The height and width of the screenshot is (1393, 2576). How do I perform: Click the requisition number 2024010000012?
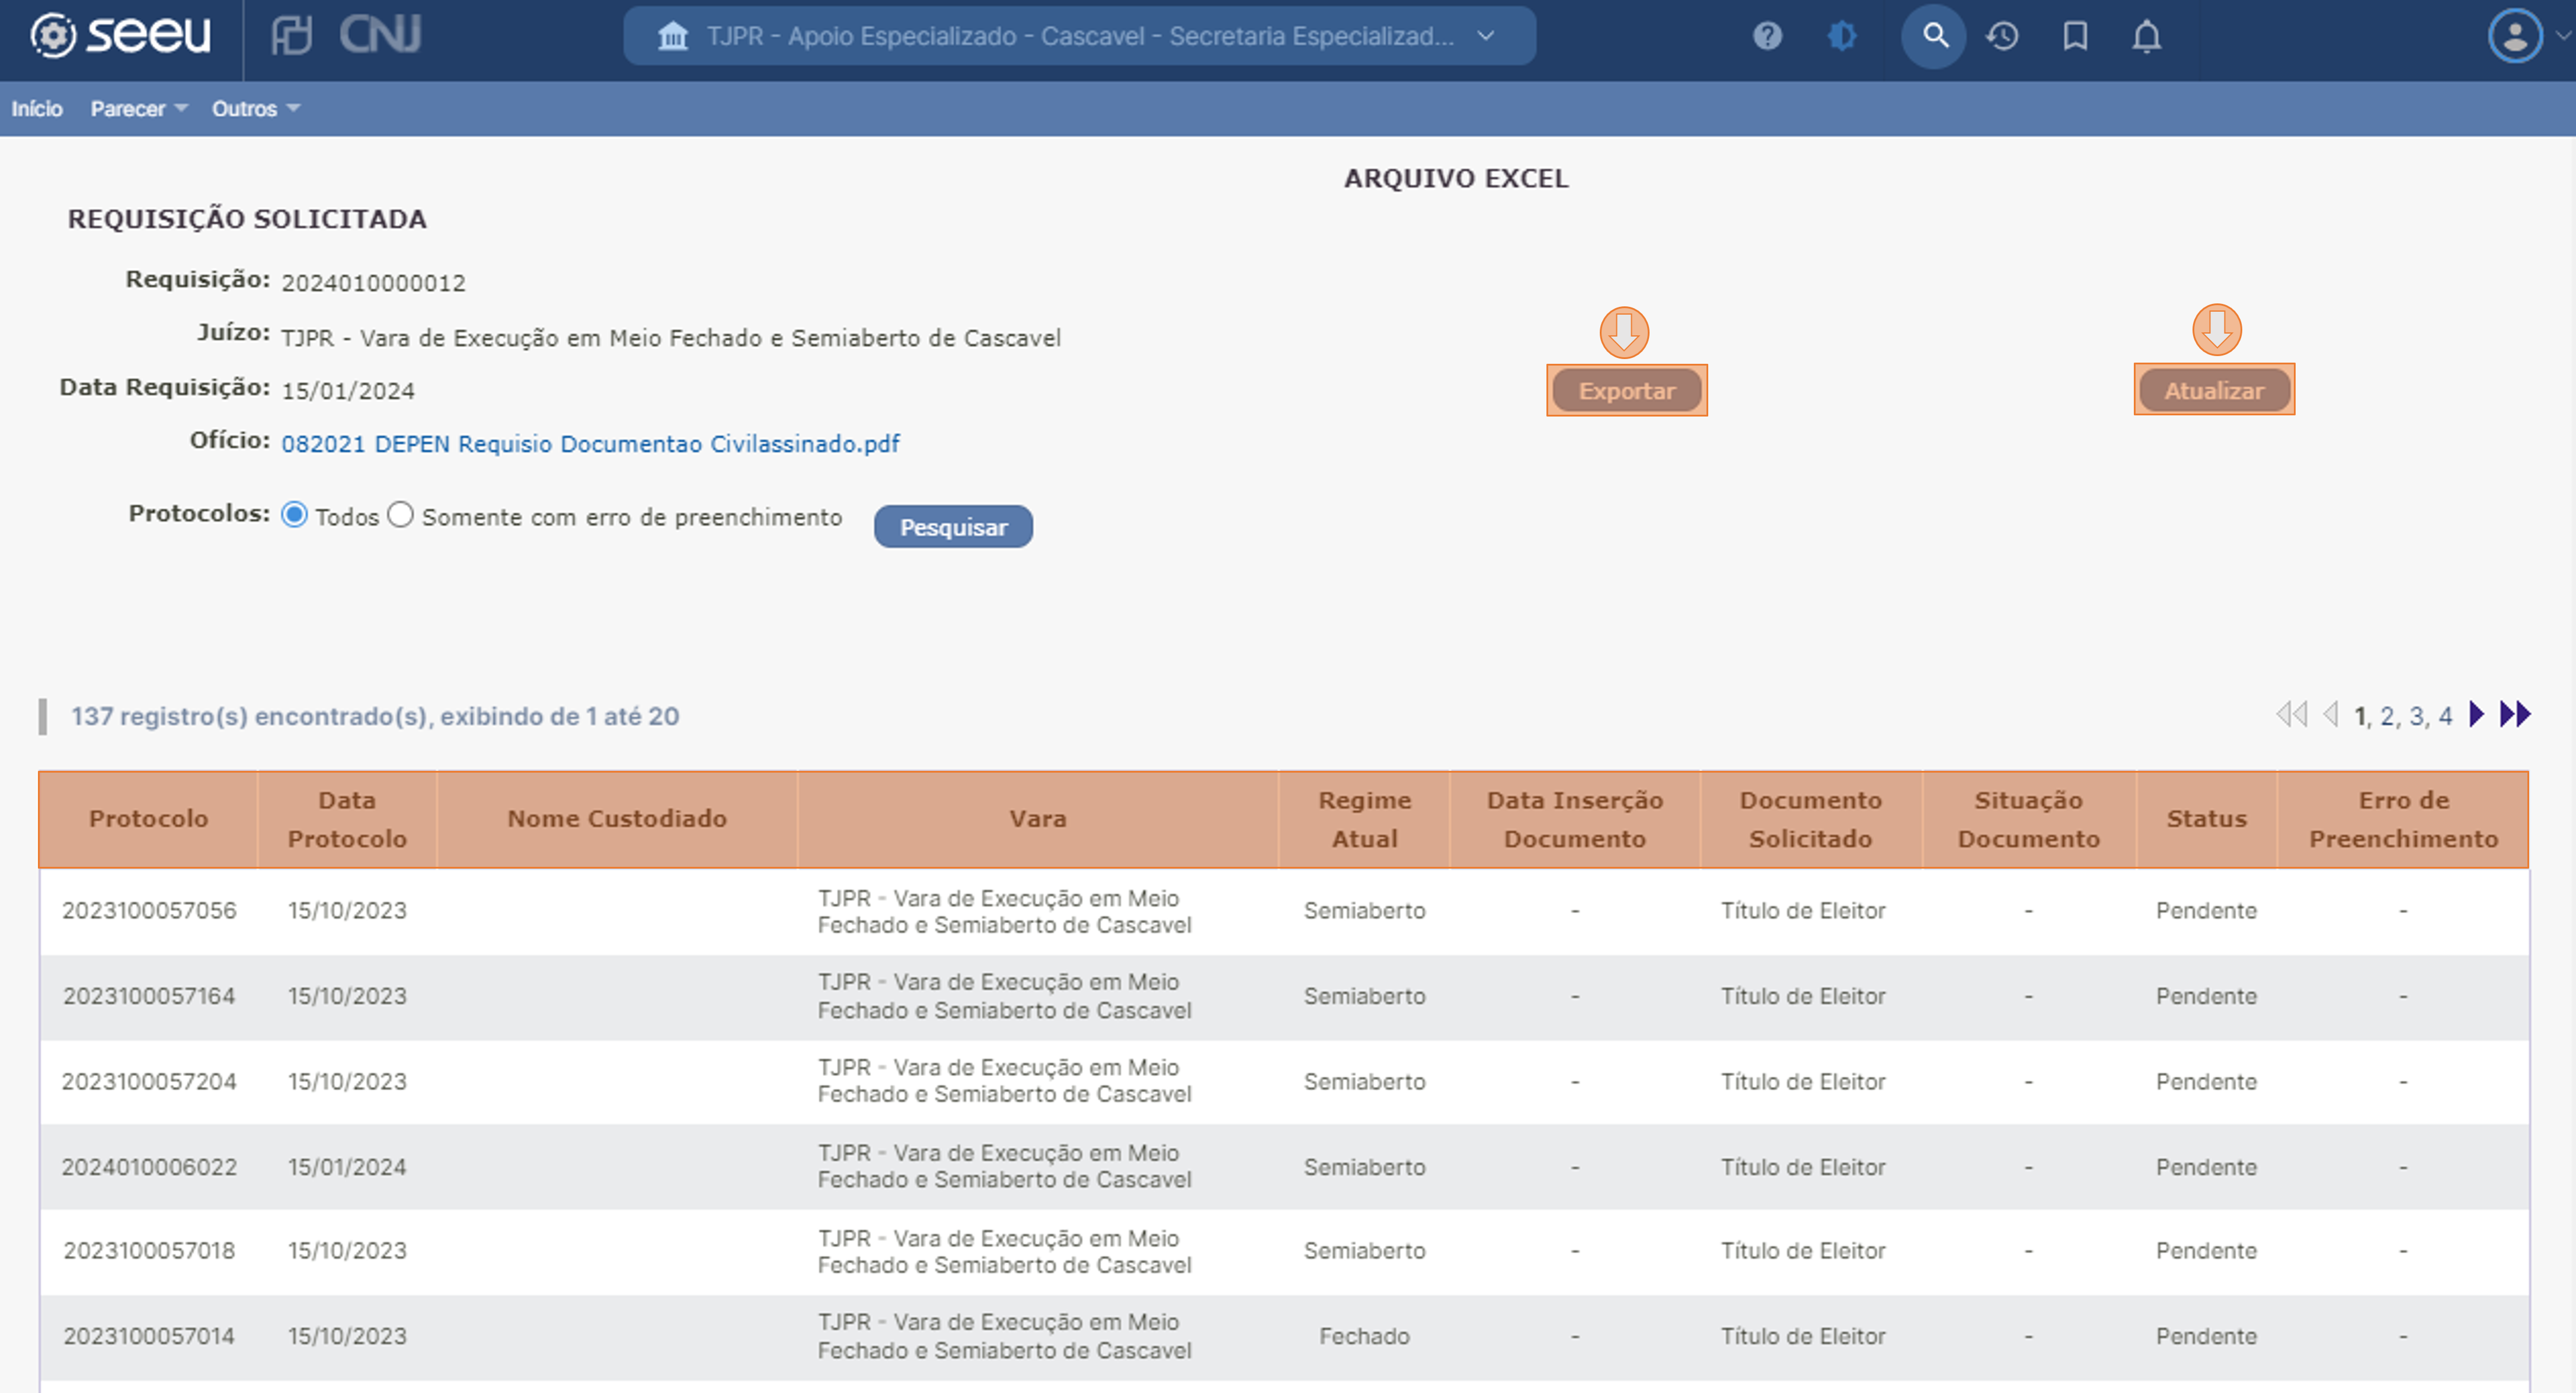pyautogui.click(x=373, y=283)
